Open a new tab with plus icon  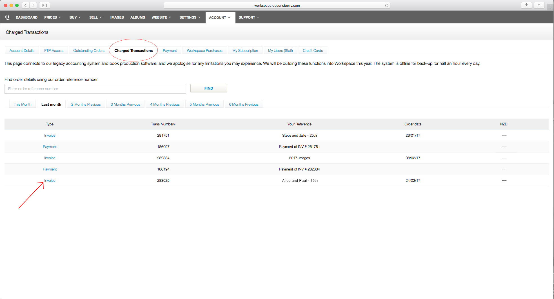[x=550, y=7]
